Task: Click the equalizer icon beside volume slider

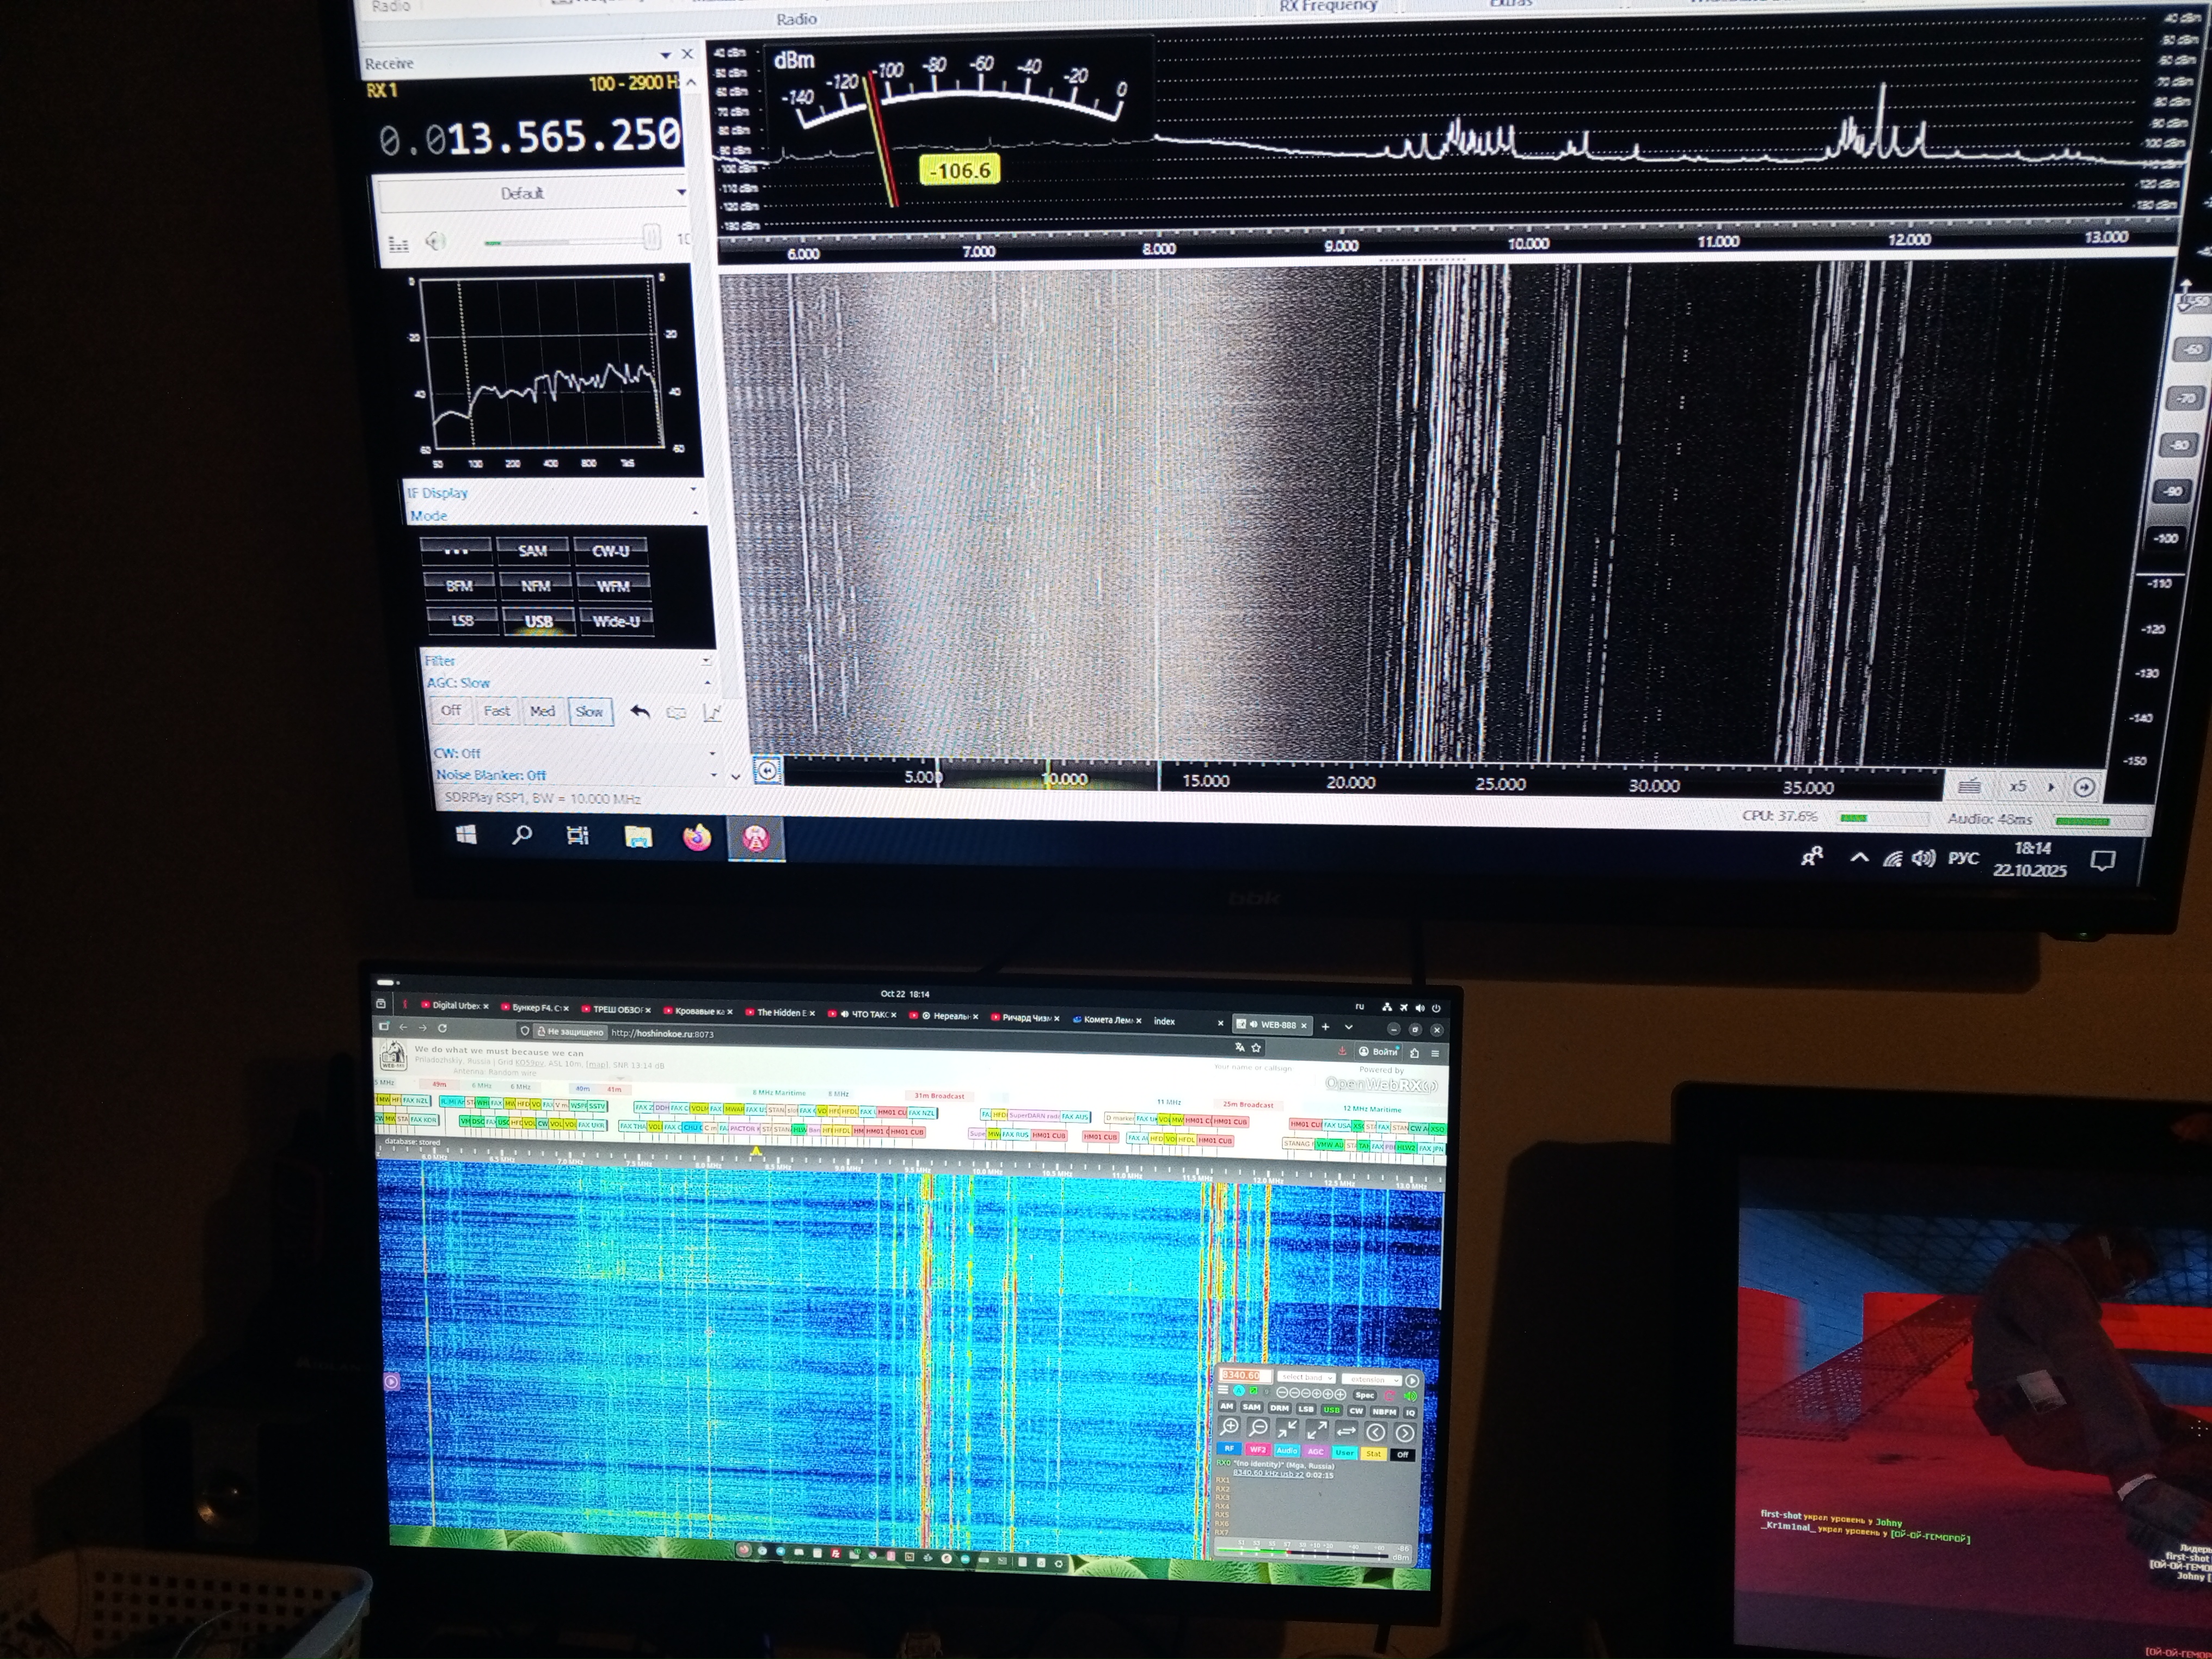Action: (x=398, y=243)
